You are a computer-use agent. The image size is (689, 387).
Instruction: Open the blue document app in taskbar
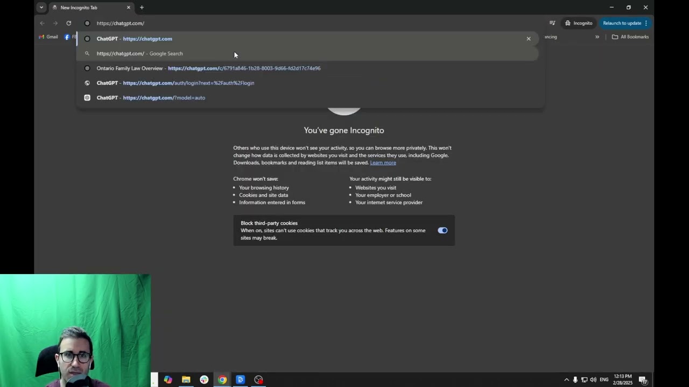pos(241,379)
